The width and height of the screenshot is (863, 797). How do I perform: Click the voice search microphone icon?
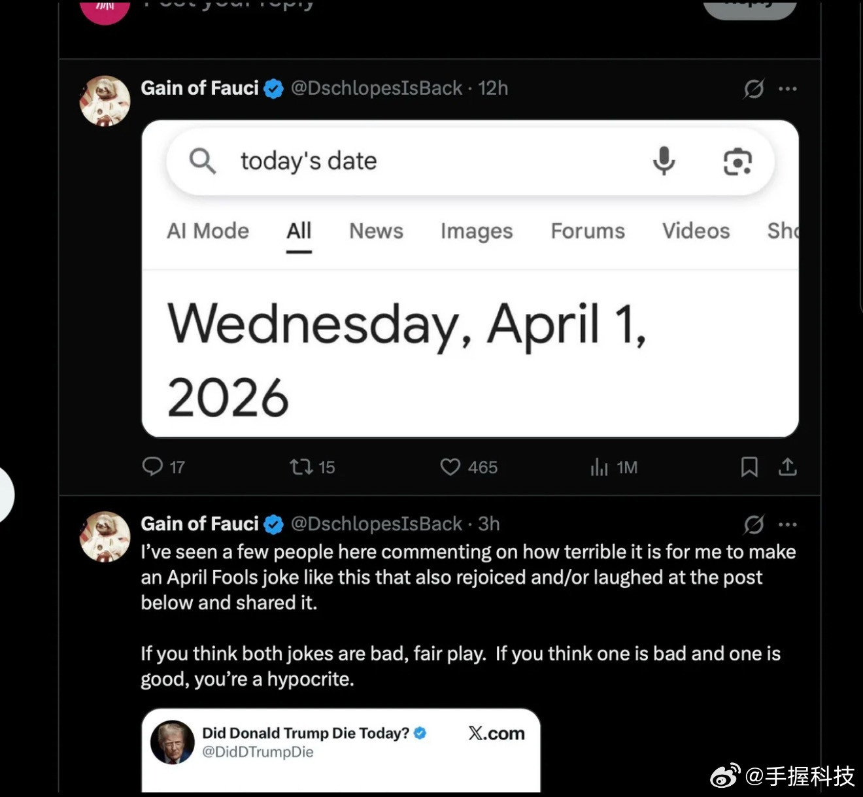[664, 161]
